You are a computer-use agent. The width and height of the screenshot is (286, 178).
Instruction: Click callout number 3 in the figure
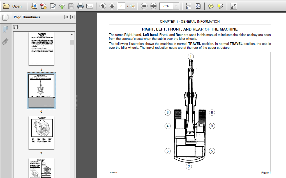pyautogui.click(x=212, y=126)
